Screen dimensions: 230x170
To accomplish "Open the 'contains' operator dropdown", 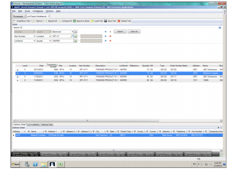I will (x=50, y=36).
